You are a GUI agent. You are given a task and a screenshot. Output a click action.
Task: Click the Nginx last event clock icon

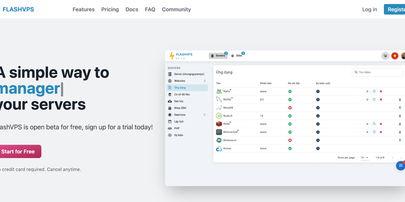click(318, 92)
